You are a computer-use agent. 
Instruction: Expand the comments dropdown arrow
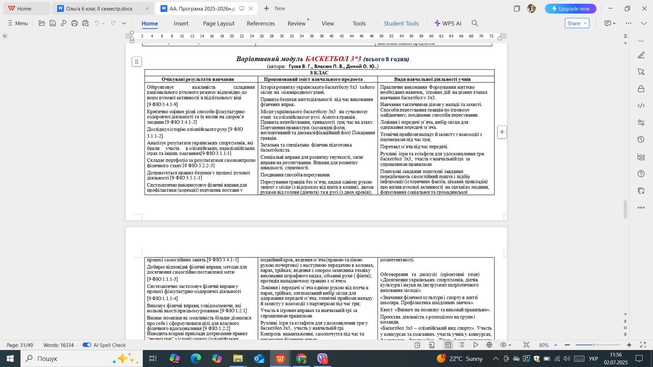tap(614, 23)
